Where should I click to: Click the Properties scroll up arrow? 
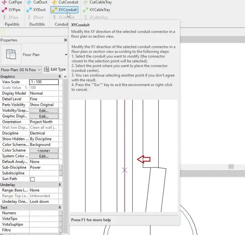[65, 77]
